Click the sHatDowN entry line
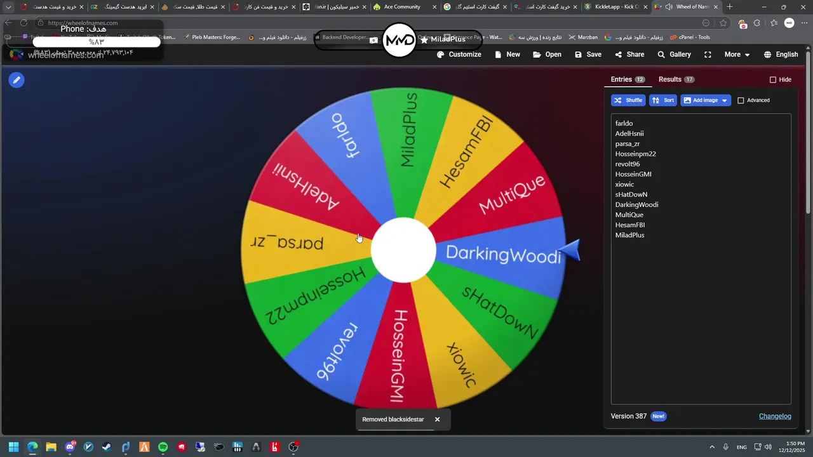The image size is (813, 457). (x=631, y=194)
